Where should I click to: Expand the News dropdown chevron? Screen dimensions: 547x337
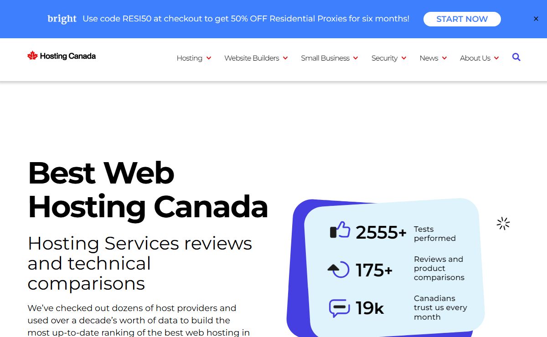pos(444,58)
